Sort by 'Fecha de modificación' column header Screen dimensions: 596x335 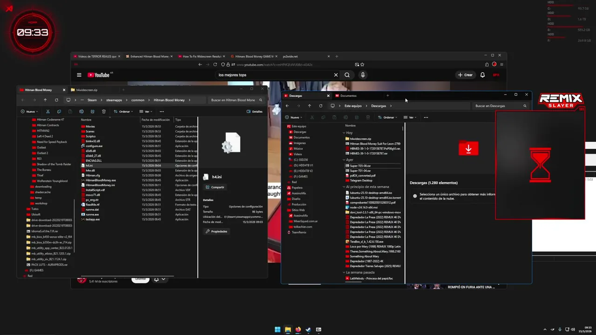pyautogui.click(x=156, y=120)
